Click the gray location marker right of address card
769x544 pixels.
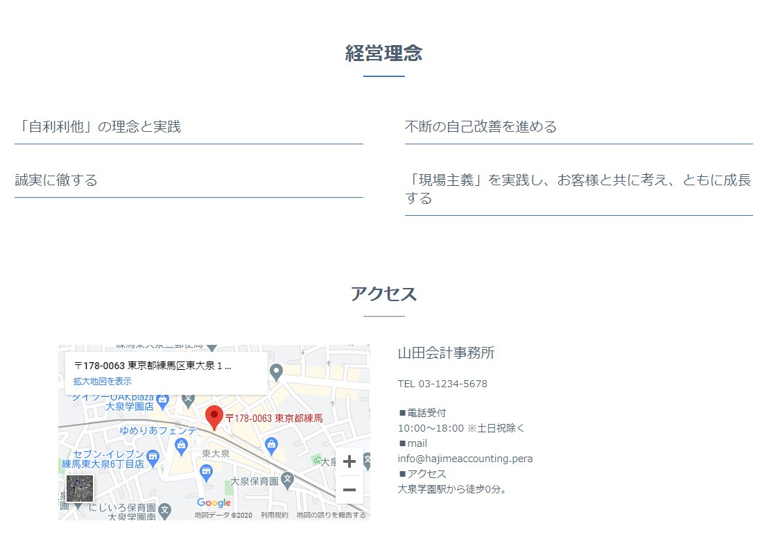(x=277, y=372)
